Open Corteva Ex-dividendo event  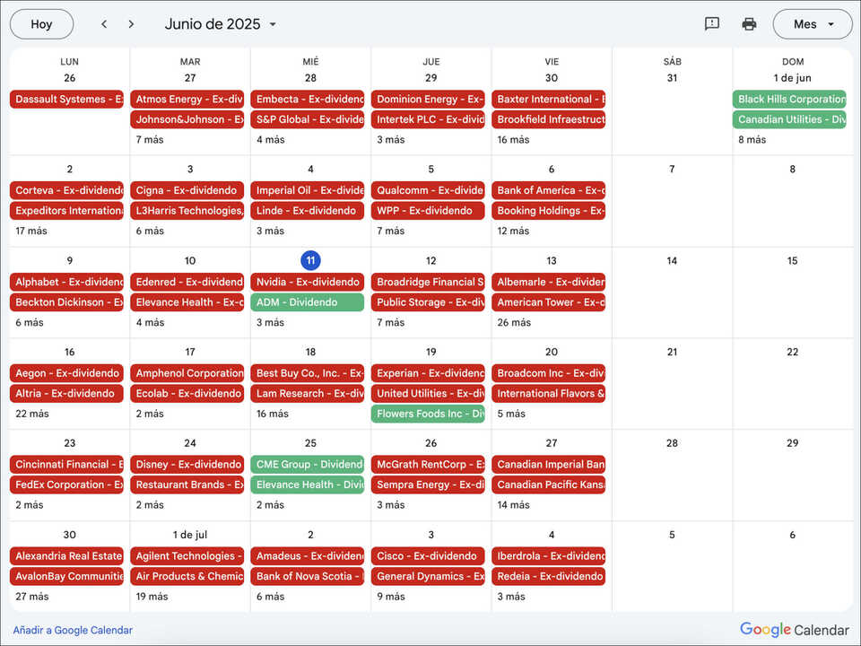point(66,190)
